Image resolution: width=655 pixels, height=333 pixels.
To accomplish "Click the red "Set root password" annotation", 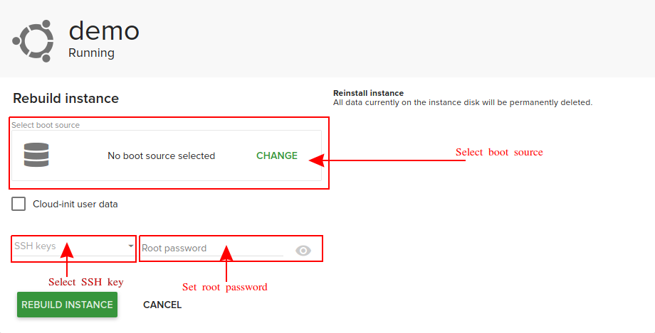I will pyautogui.click(x=224, y=287).
